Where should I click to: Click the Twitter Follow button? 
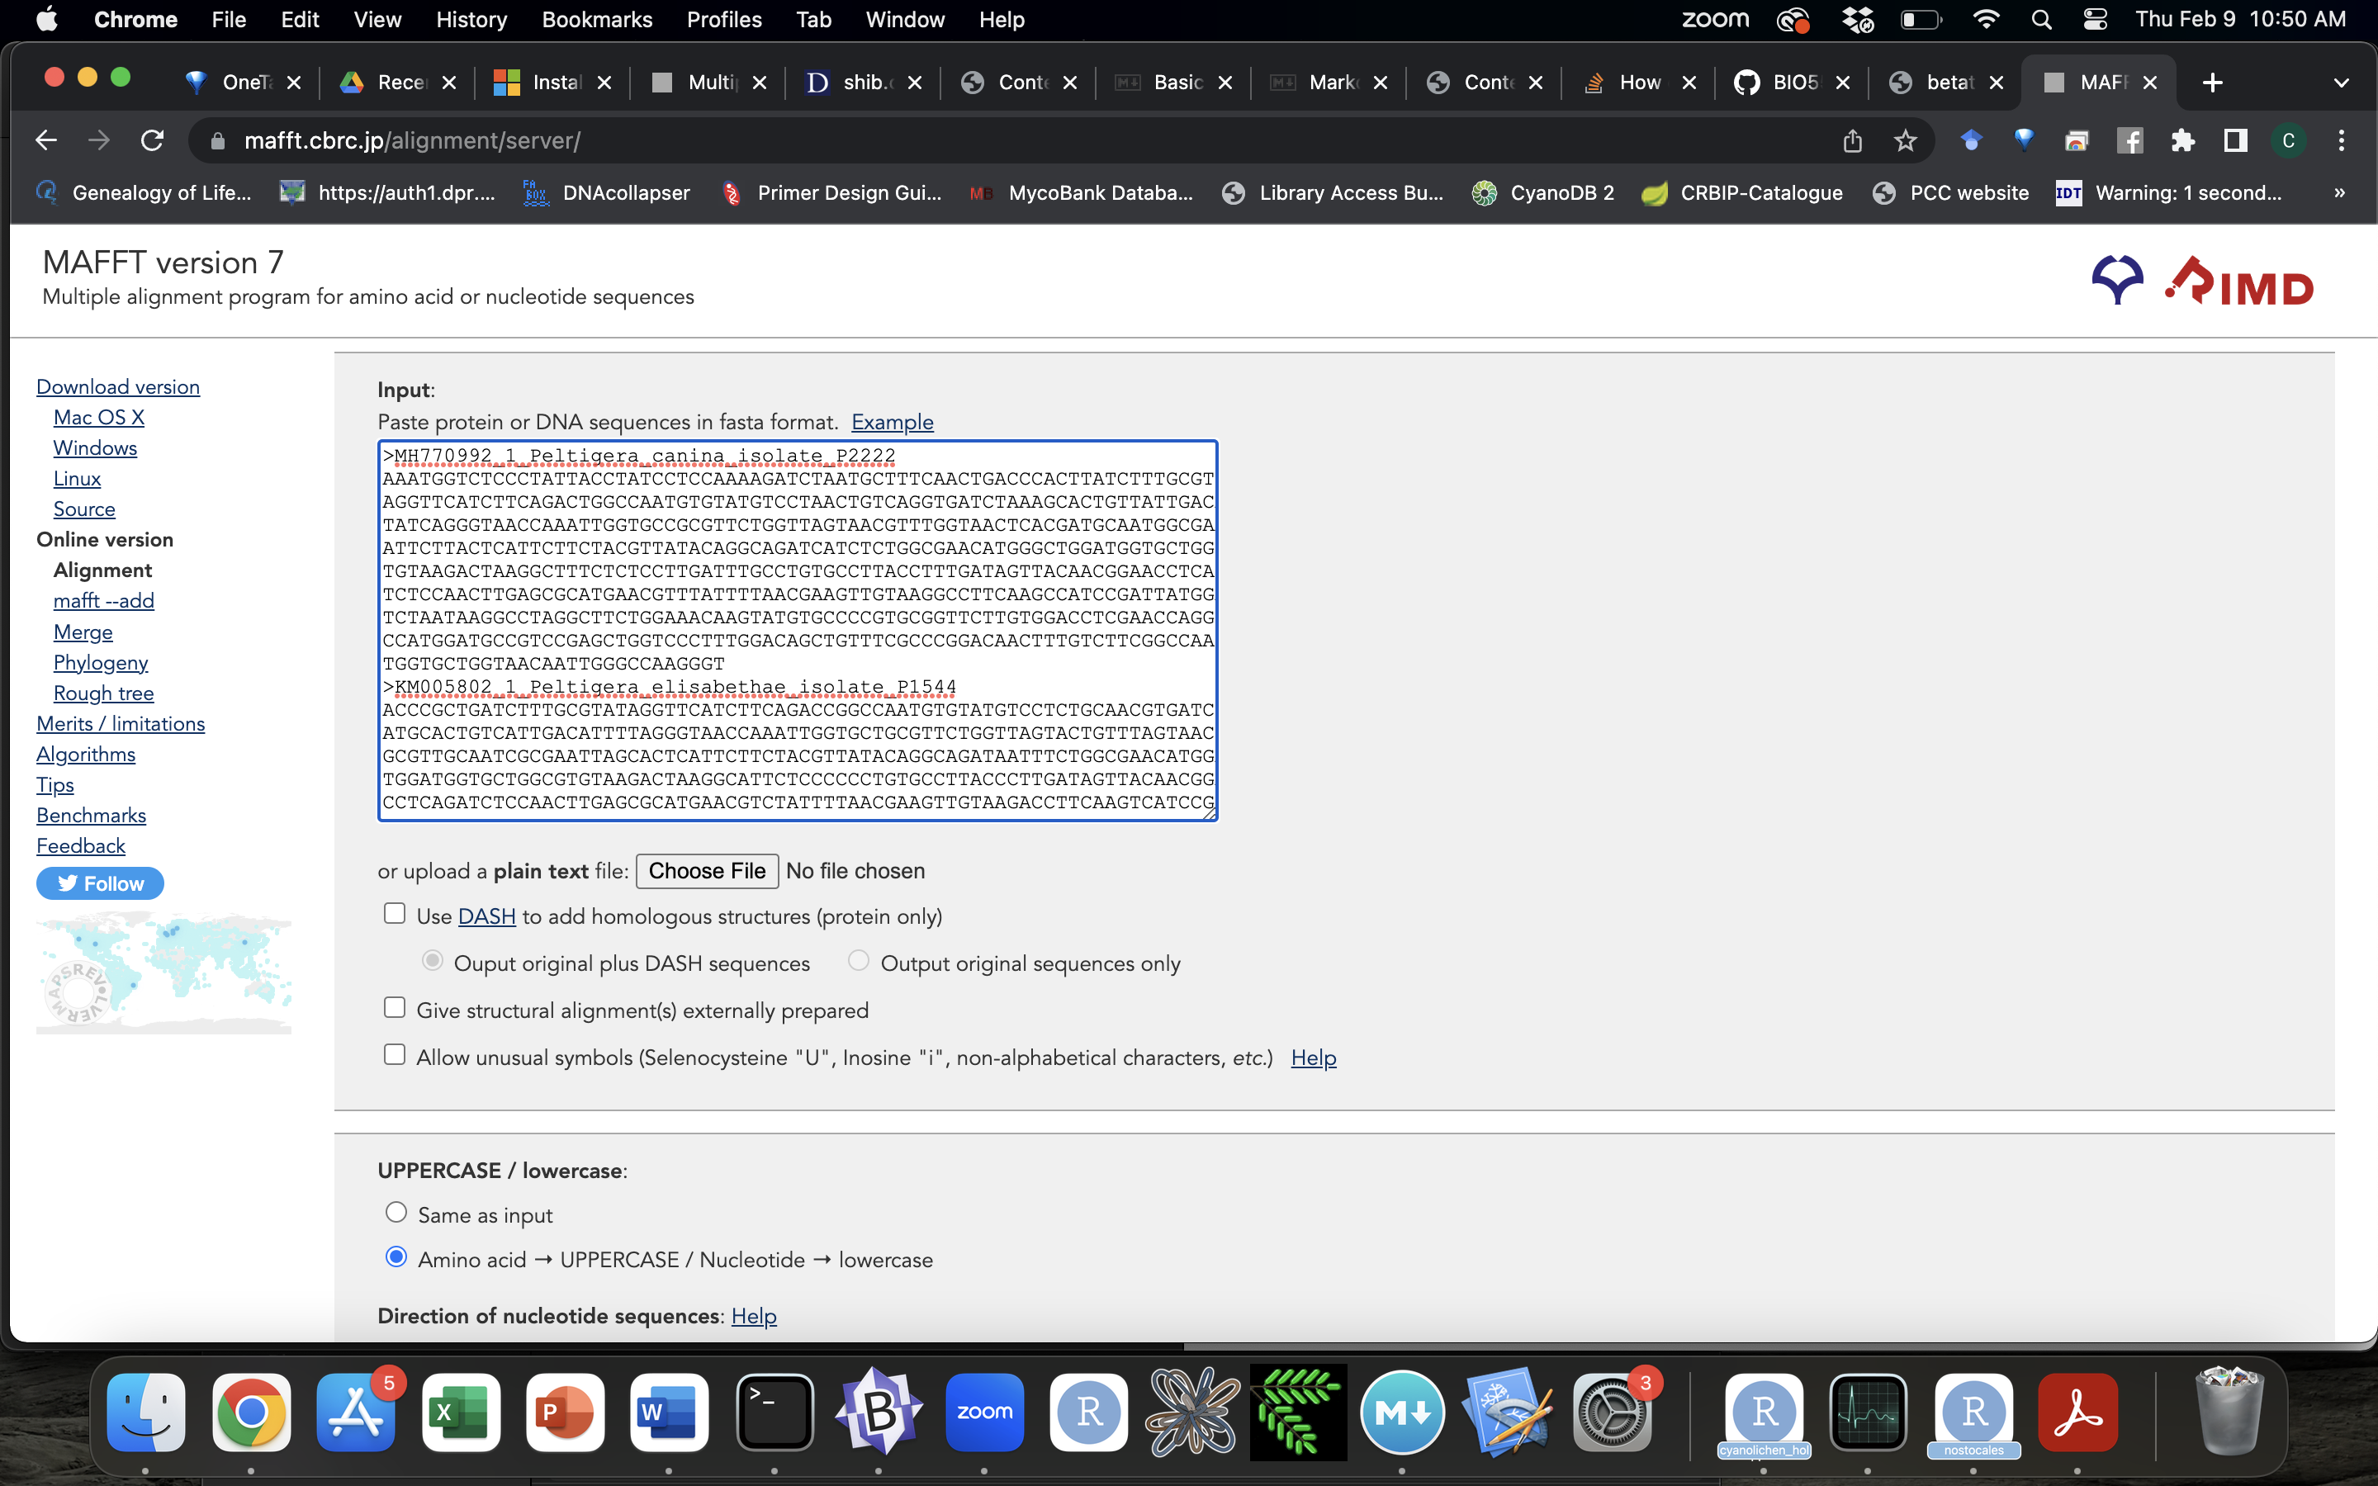click(100, 883)
